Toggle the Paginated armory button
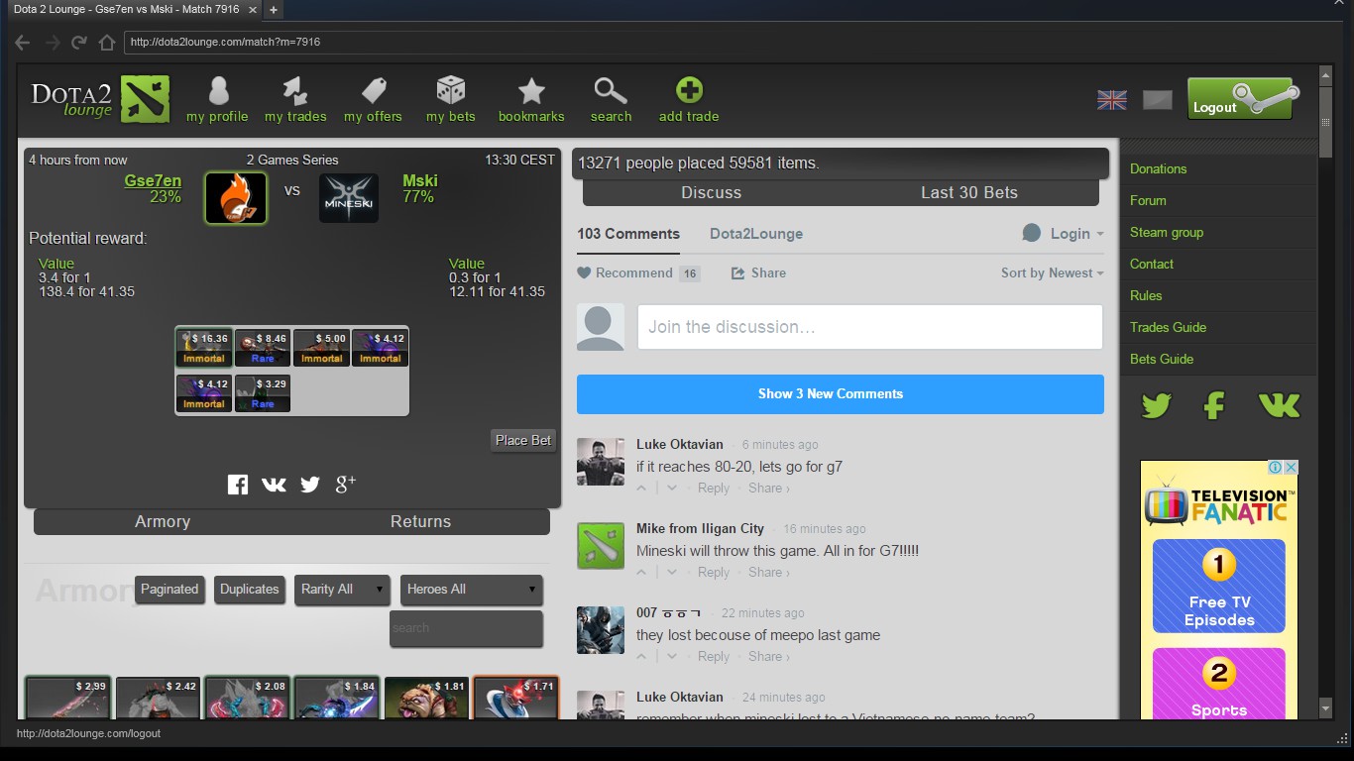Screen dimensions: 1354x761 (169, 589)
